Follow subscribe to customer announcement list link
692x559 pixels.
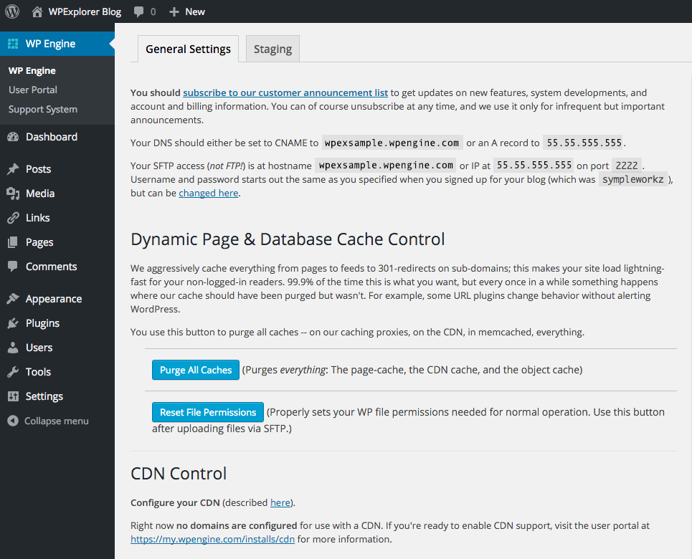pyautogui.click(x=285, y=92)
